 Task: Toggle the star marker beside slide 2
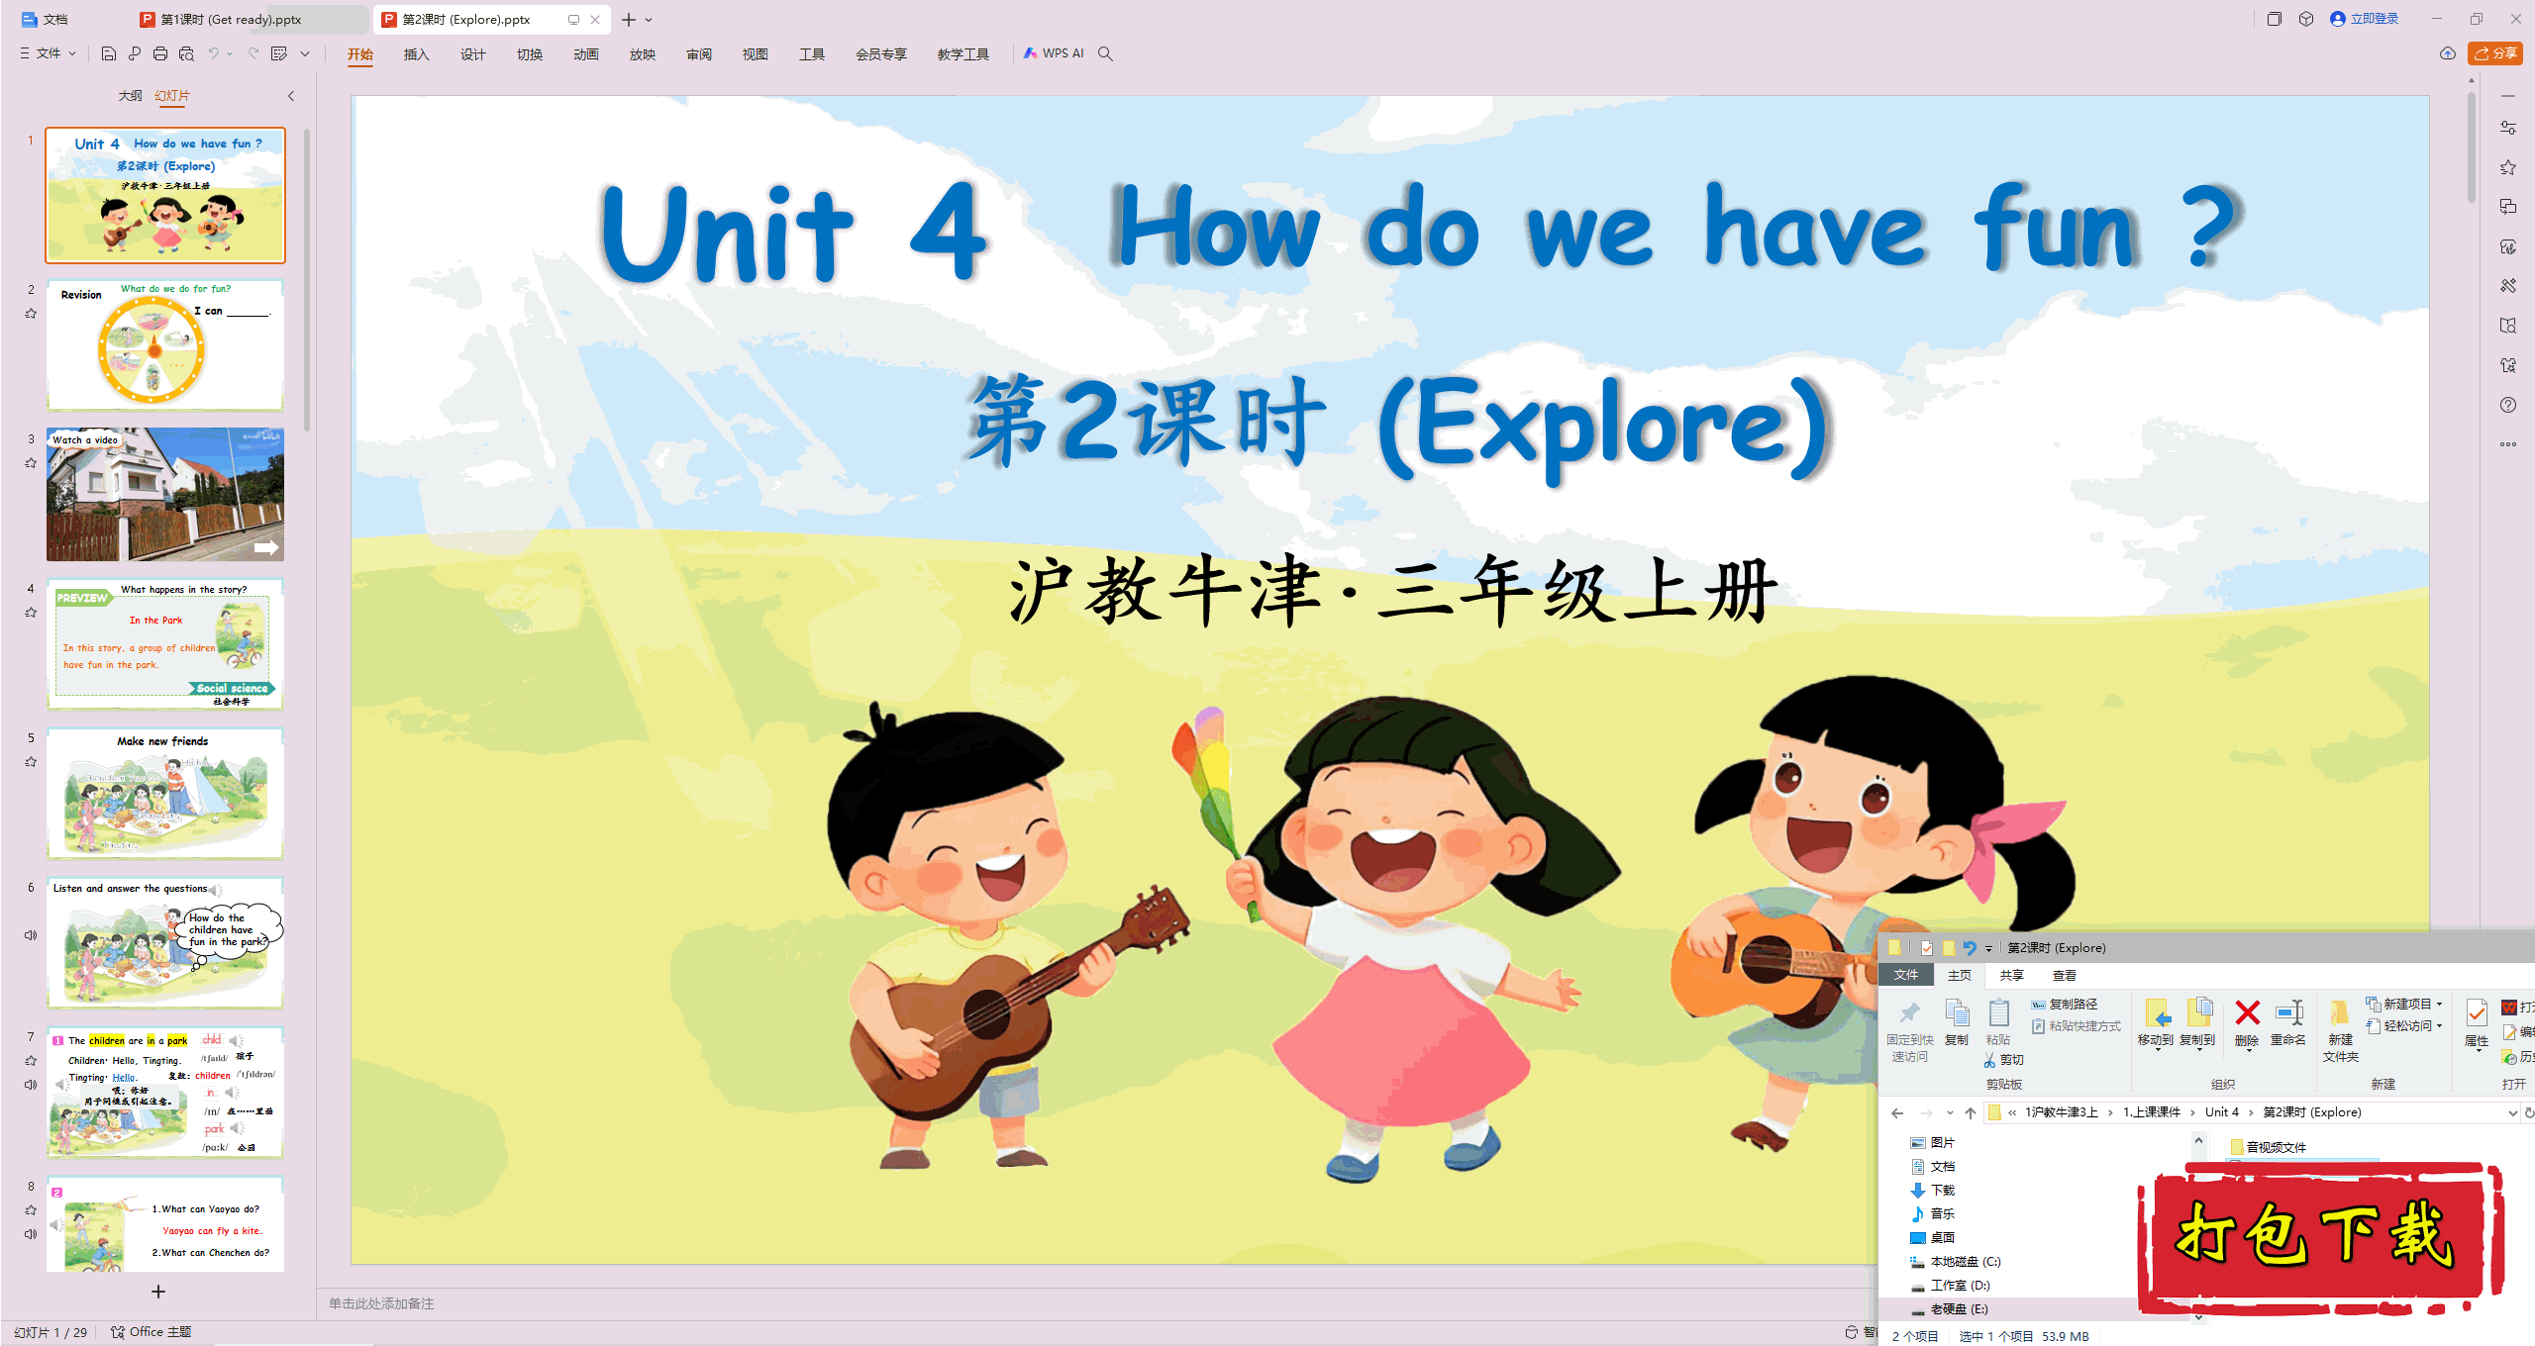pos(31,314)
